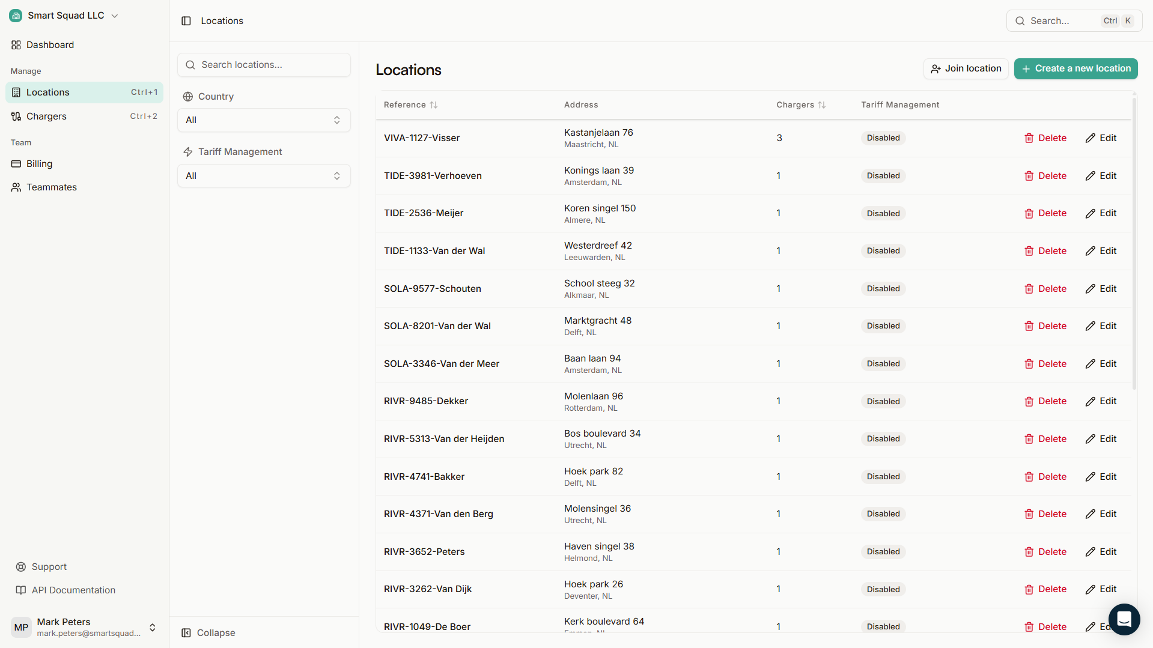1153x648 pixels.
Task: Expand the Mark Peters account menu
Action: pos(153,627)
